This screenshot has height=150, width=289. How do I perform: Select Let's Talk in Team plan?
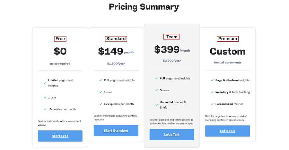(x=172, y=135)
